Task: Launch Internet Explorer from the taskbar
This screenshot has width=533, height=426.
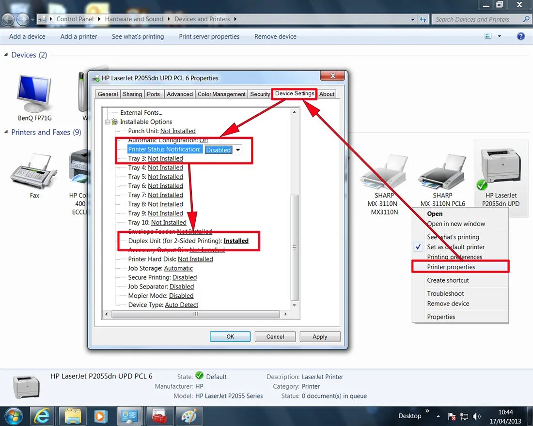Action: [42, 416]
